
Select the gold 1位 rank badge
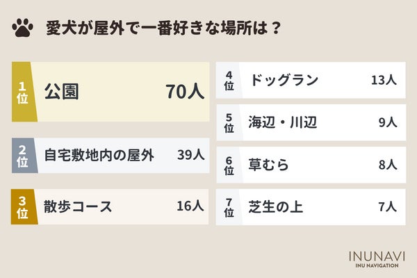pyautogui.click(x=22, y=92)
